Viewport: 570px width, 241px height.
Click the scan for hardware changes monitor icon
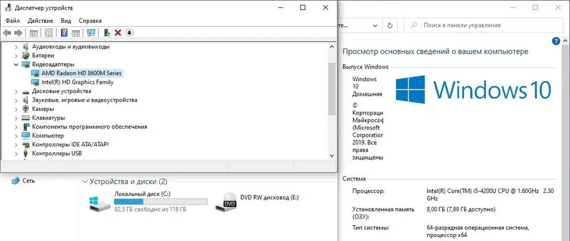coord(91,33)
